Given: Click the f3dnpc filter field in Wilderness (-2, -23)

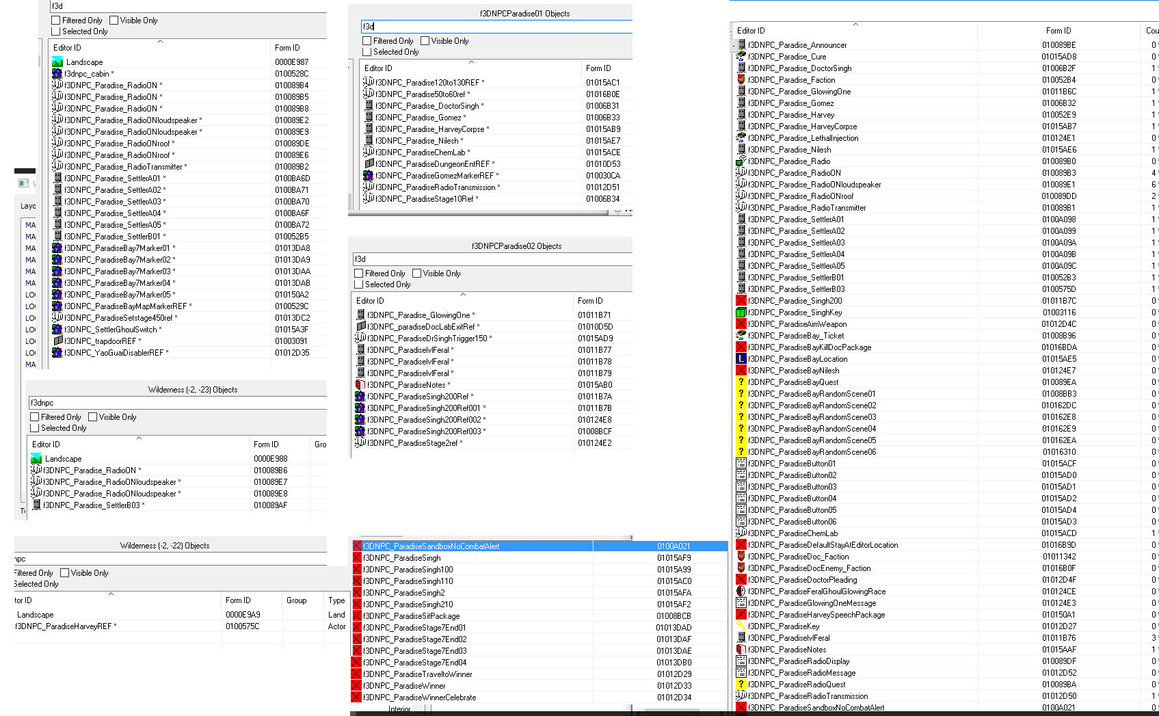Looking at the screenshot, I should tap(177, 403).
